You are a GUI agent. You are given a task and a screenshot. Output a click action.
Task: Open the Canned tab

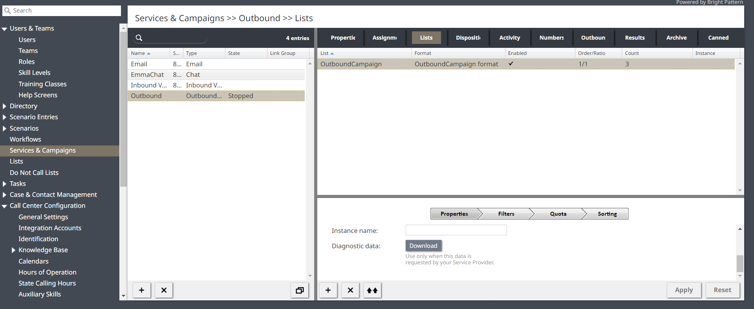coord(718,38)
